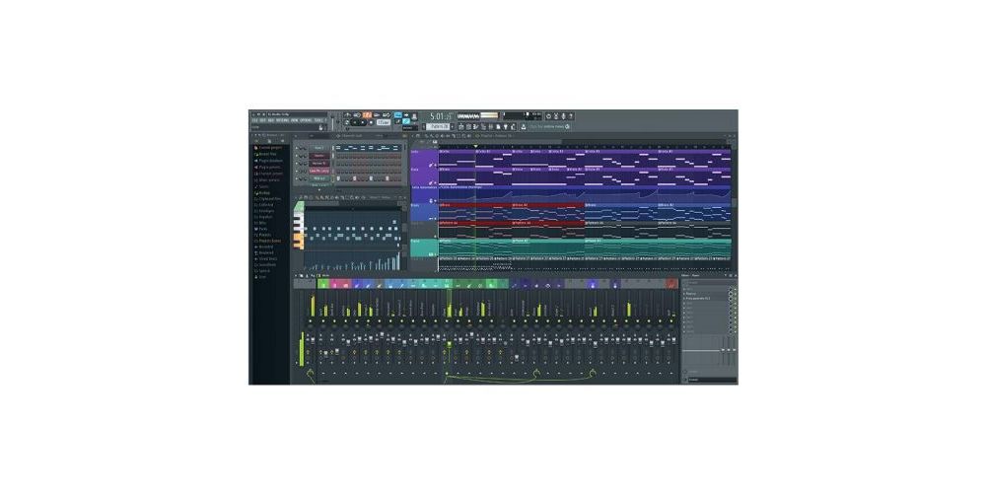Select the teal playlist track header
Viewport: 986px width, 493px height.
[x=424, y=247]
